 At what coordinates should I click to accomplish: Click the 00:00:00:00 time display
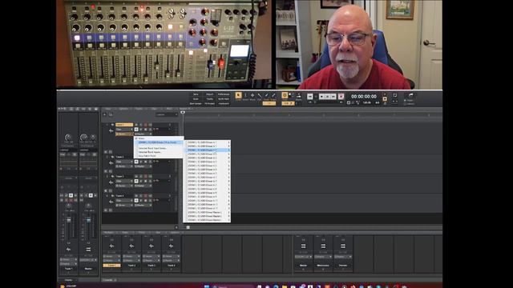click(x=363, y=96)
